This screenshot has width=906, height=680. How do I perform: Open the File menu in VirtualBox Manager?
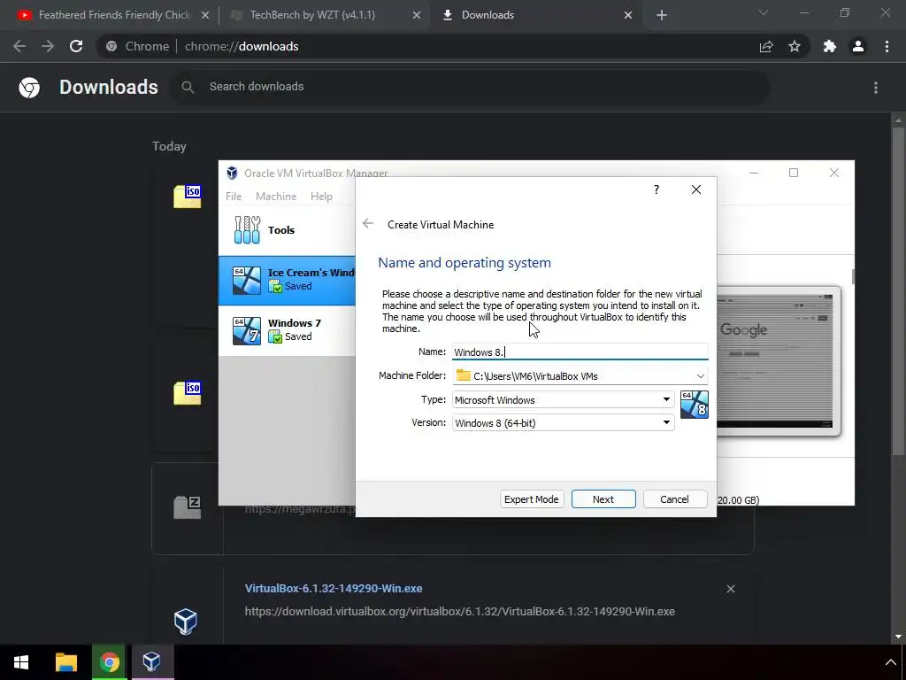[234, 197]
